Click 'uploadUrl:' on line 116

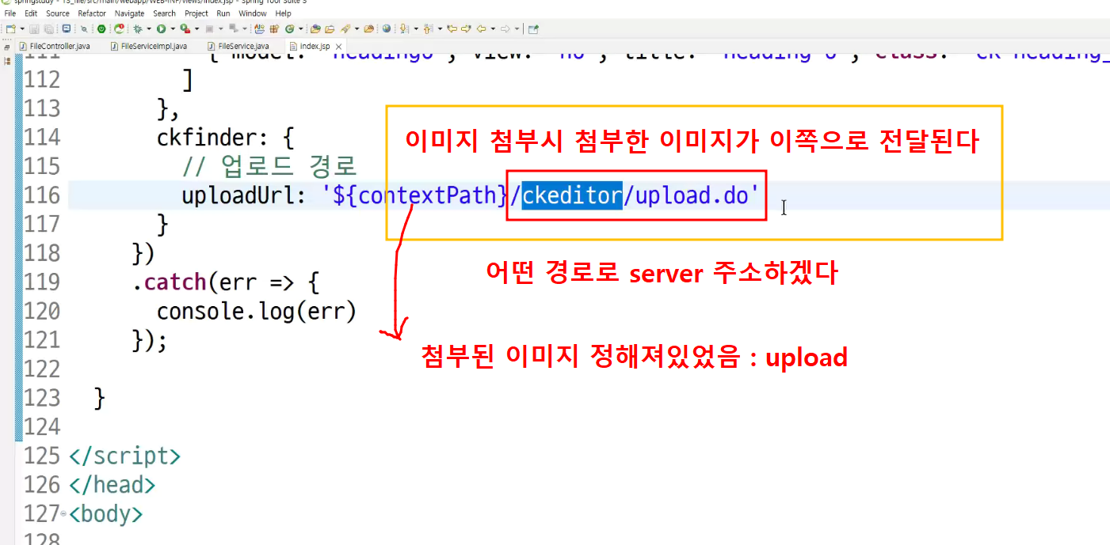pos(244,195)
